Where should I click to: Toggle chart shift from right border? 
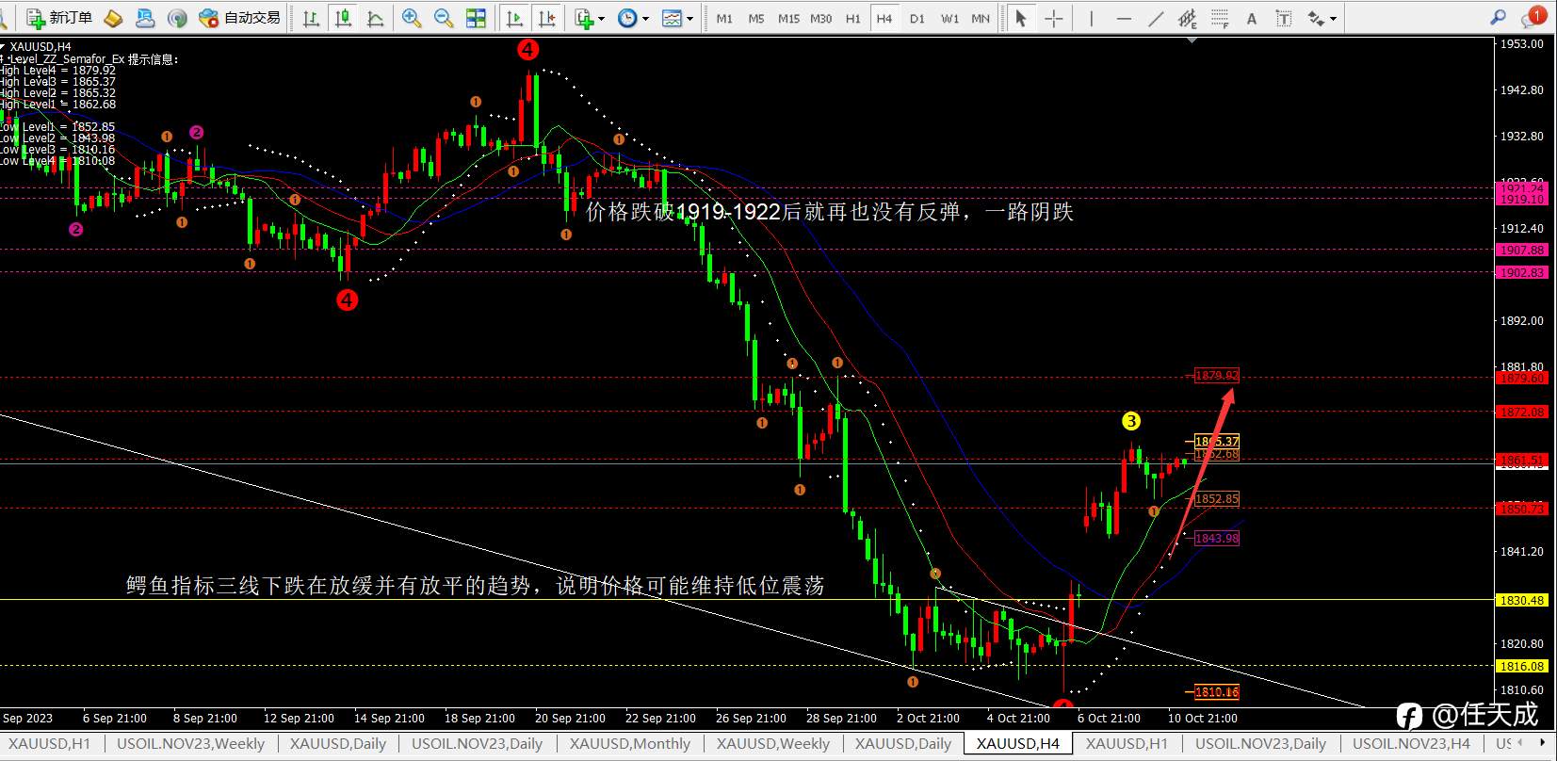546,18
